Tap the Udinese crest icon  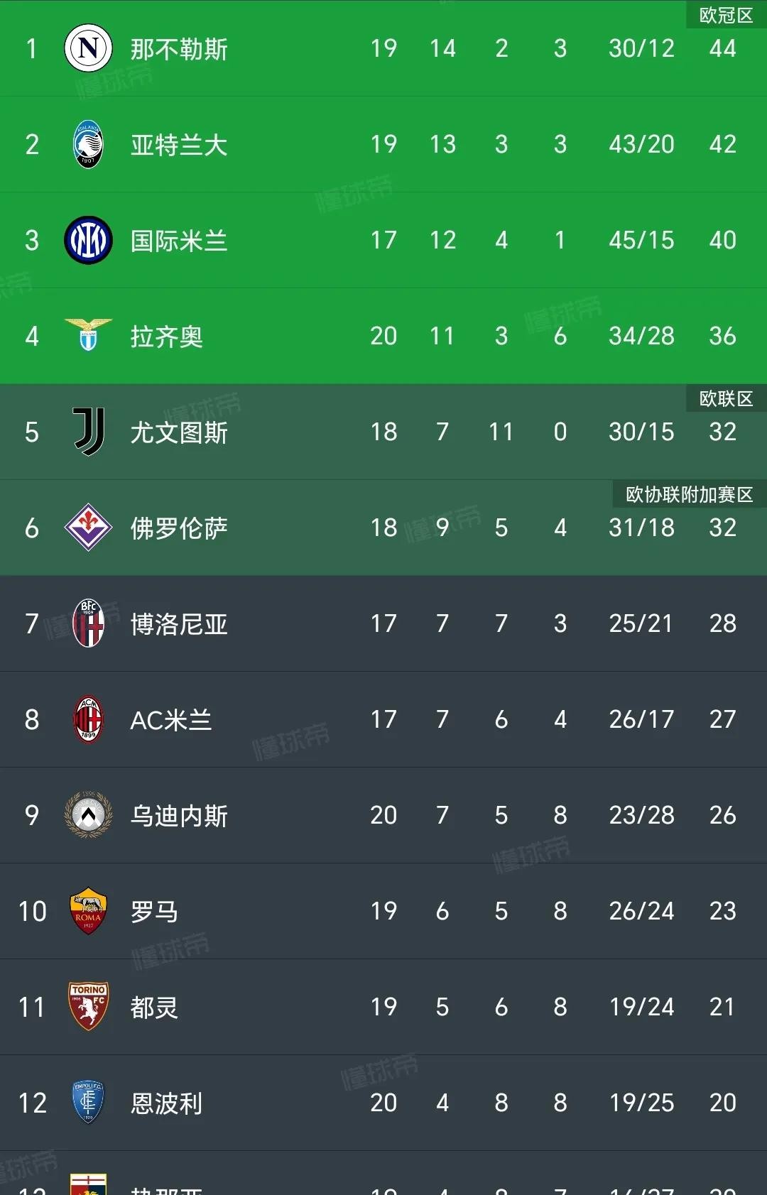point(88,815)
